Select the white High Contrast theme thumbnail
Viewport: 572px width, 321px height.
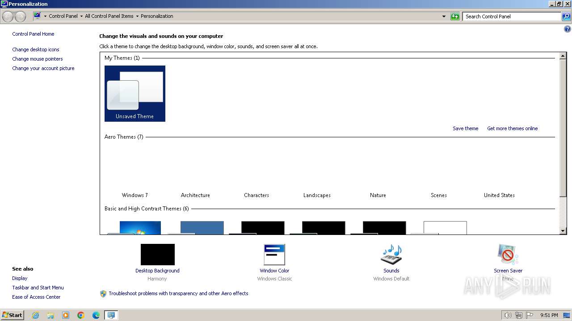click(439, 227)
